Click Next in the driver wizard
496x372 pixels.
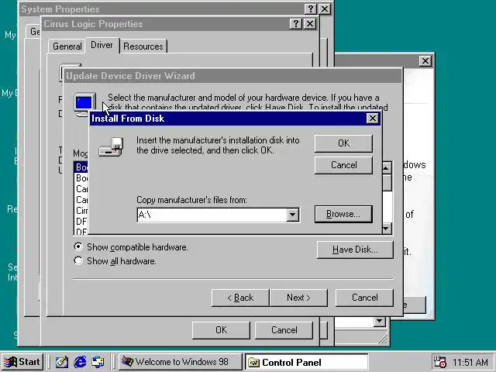coord(298,298)
